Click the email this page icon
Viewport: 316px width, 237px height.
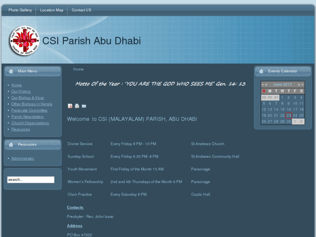tap(84, 106)
